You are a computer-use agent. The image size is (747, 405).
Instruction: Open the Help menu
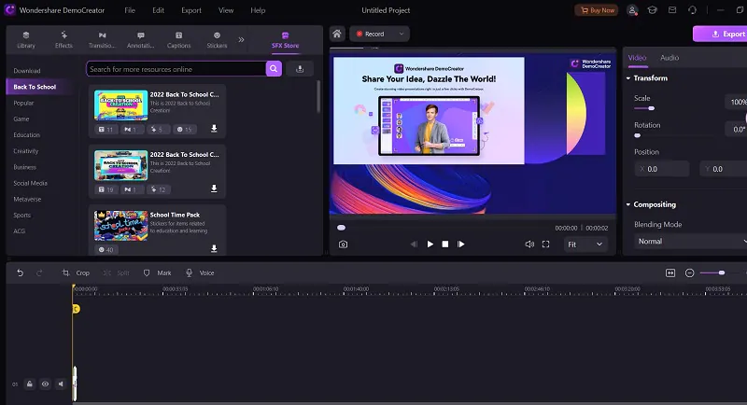[x=258, y=10]
